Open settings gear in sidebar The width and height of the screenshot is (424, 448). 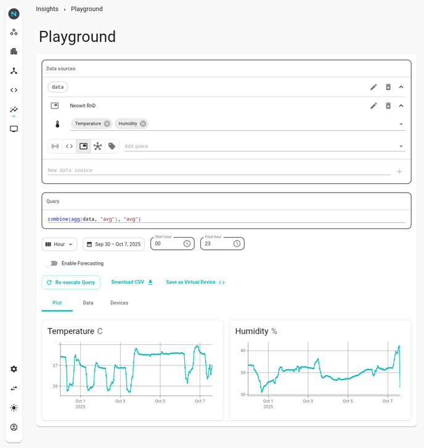[x=14, y=369]
